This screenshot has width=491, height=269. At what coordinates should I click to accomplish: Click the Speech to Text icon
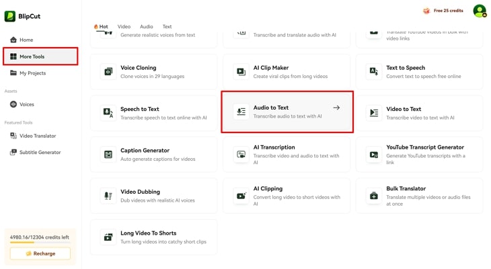click(x=108, y=113)
